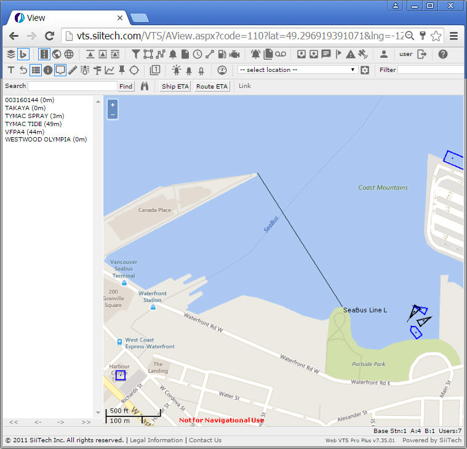467x449 pixels.
Task: Select the ruler measurement tool
Action: coord(73,70)
